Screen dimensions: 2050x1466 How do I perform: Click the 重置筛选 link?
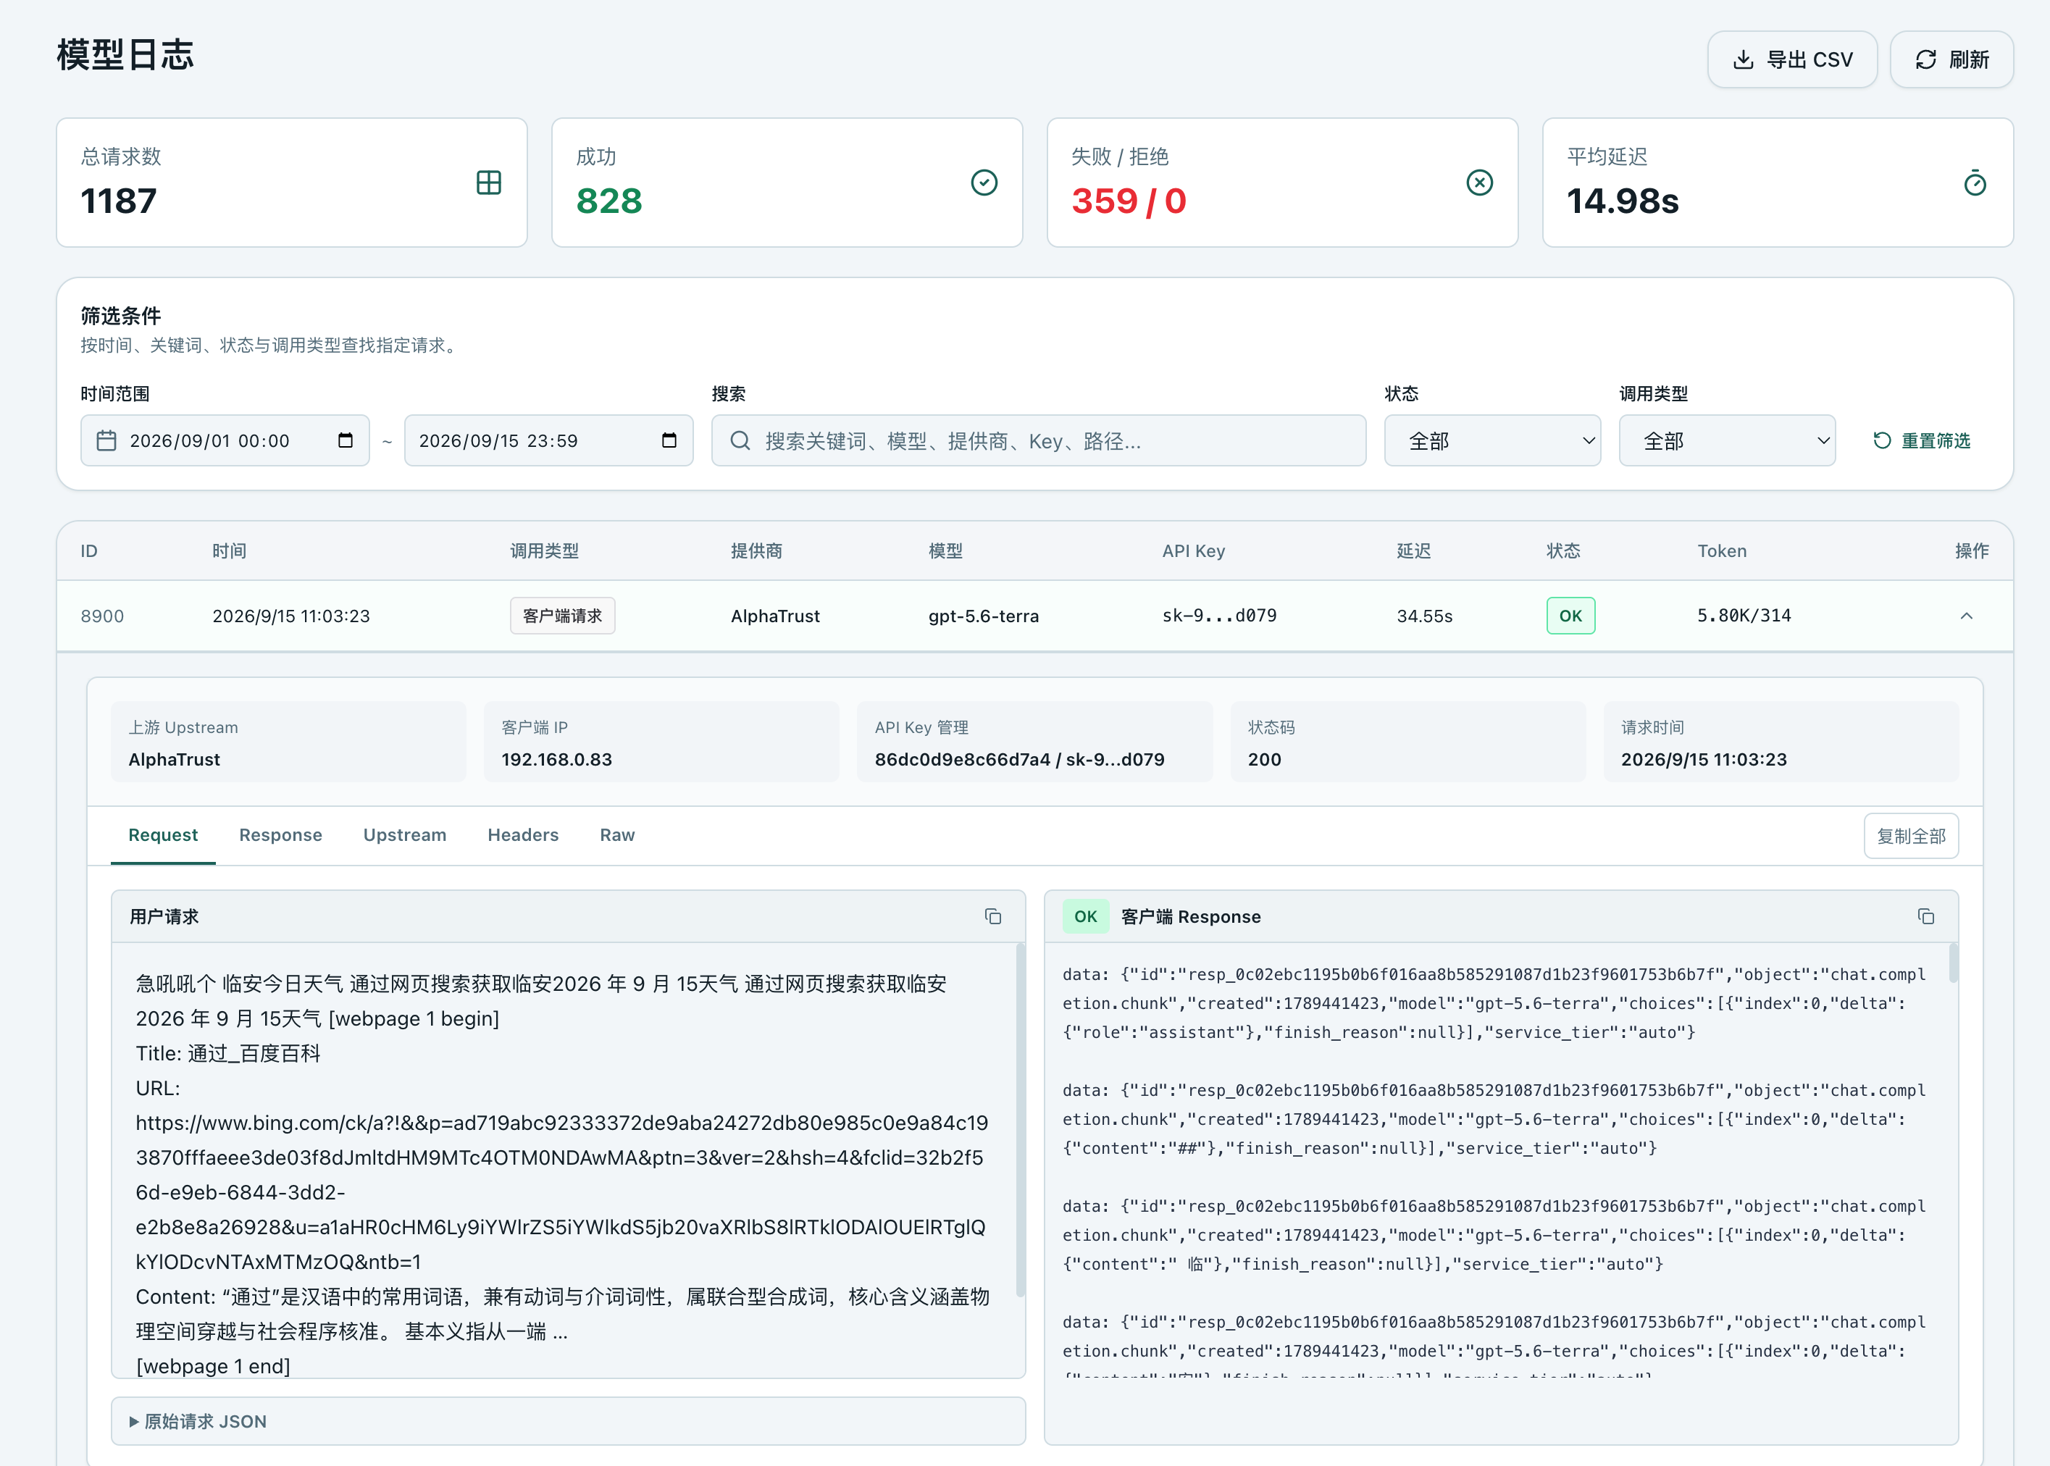pos(1922,440)
